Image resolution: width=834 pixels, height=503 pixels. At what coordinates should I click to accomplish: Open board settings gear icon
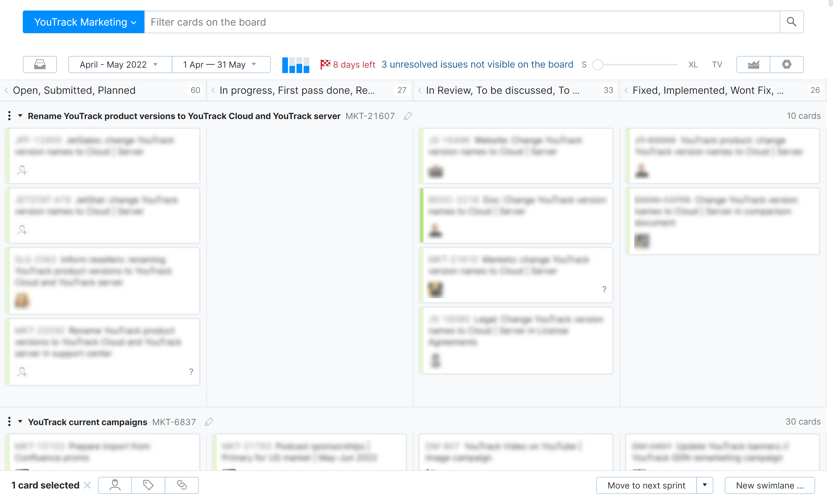(786, 64)
